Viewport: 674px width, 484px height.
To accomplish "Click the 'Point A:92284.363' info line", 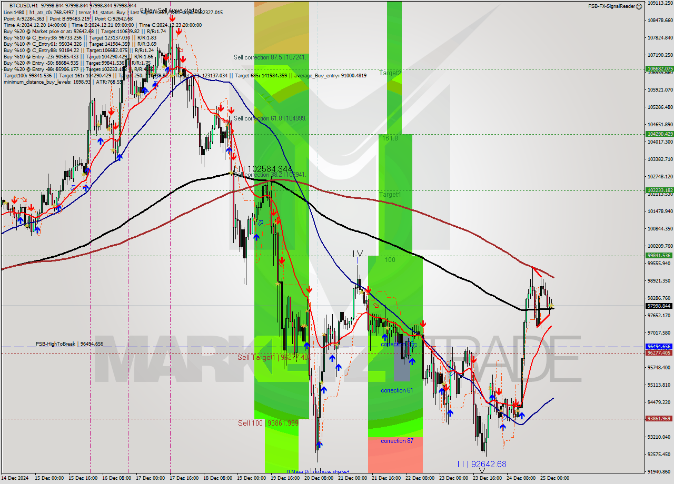I will [68, 18].
